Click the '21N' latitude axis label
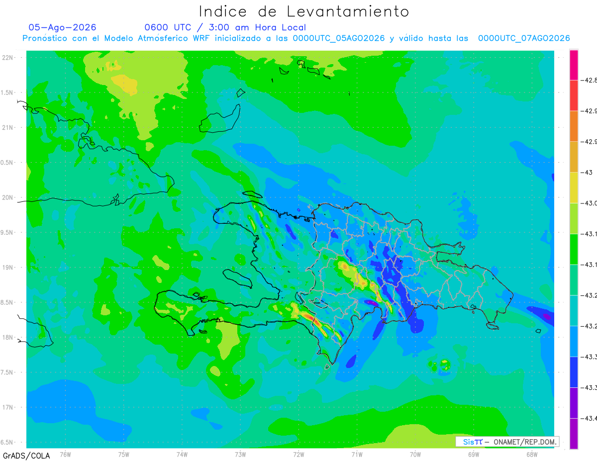Viewport: 597px width, 461px height. coord(7,127)
